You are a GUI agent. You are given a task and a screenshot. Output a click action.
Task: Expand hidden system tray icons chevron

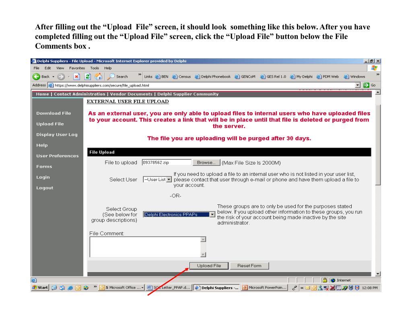click(x=302, y=288)
